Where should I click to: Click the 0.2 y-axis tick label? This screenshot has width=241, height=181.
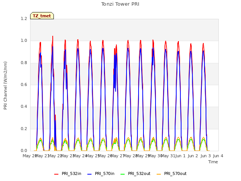coord(24,129)
